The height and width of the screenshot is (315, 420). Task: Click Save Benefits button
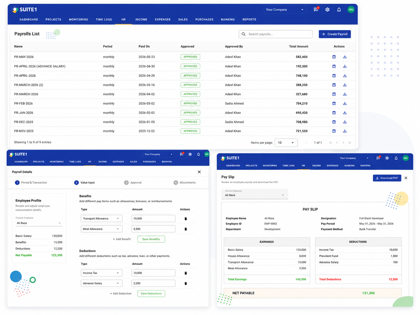151,239
